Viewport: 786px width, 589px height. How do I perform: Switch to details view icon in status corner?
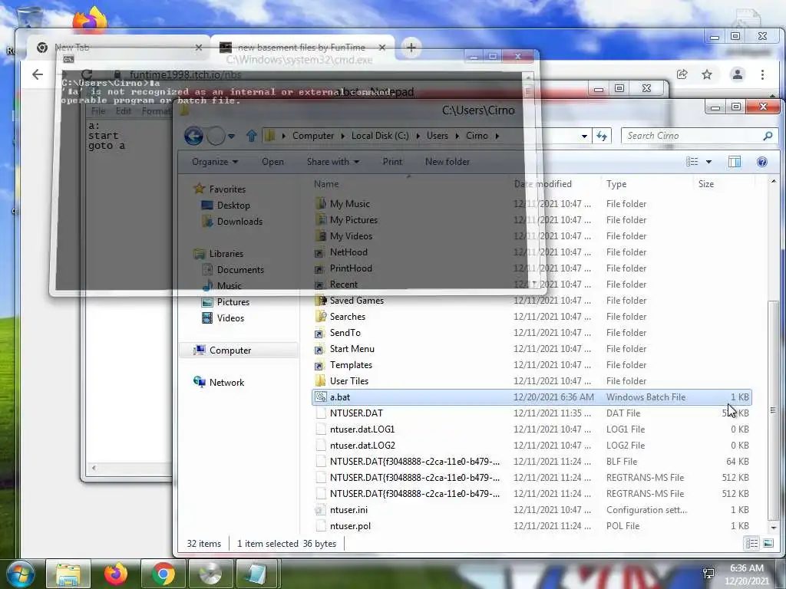(751, 544)
